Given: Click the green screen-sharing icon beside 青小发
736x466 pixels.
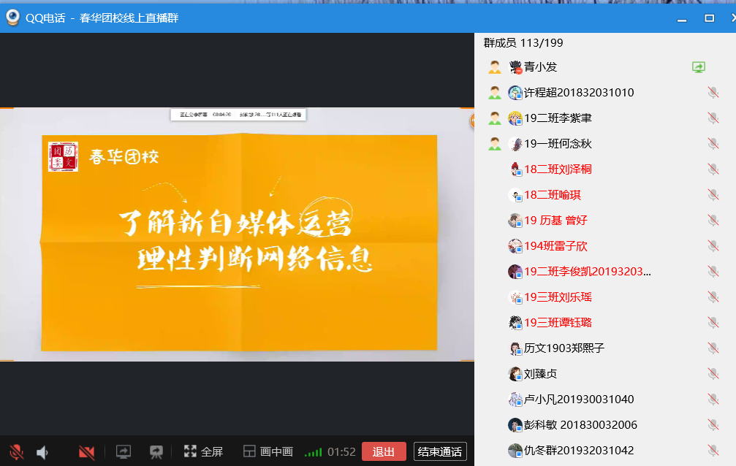Looking at the screenshot, I should tap(699, 67).
